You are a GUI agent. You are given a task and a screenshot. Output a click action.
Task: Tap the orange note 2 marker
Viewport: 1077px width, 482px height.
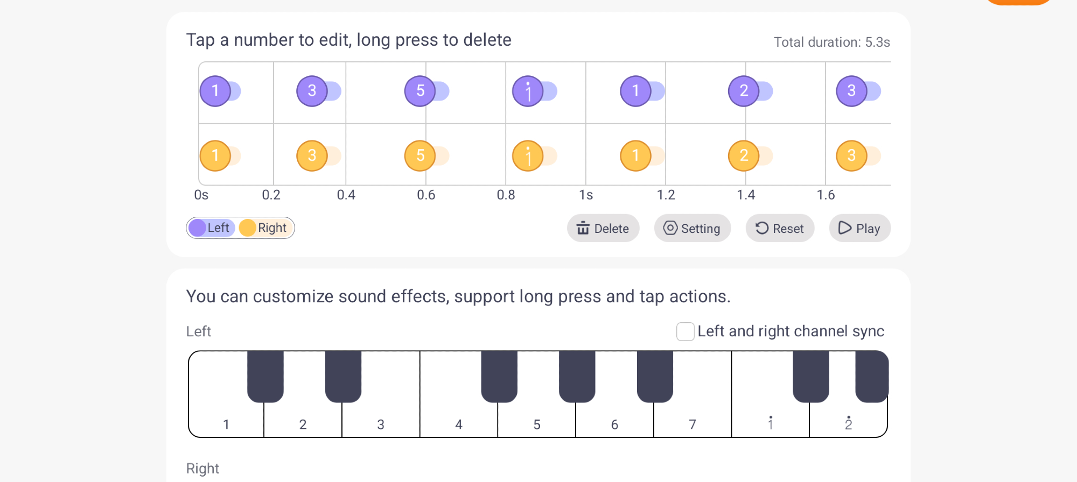(x=744, y=156)
